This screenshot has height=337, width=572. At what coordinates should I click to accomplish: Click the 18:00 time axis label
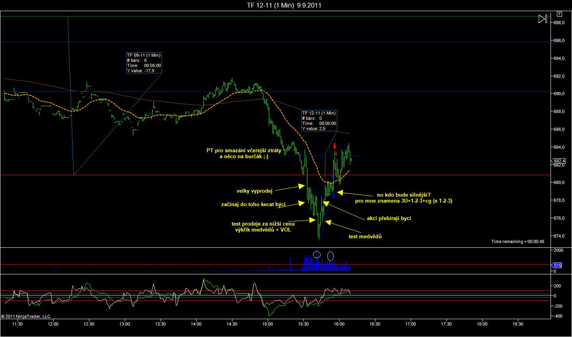point(482,324)
